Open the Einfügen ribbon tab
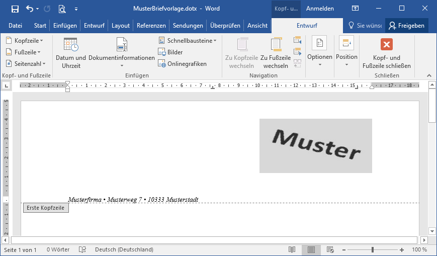The height and width of the screenshot is (256, 437). pos(65,26)
